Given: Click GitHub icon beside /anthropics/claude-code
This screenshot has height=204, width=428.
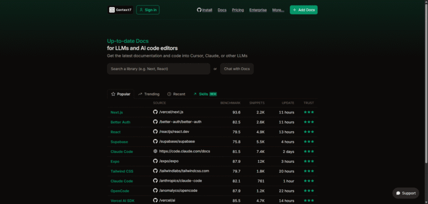Looking at the screenshot, I should click(x=155, y=181).
